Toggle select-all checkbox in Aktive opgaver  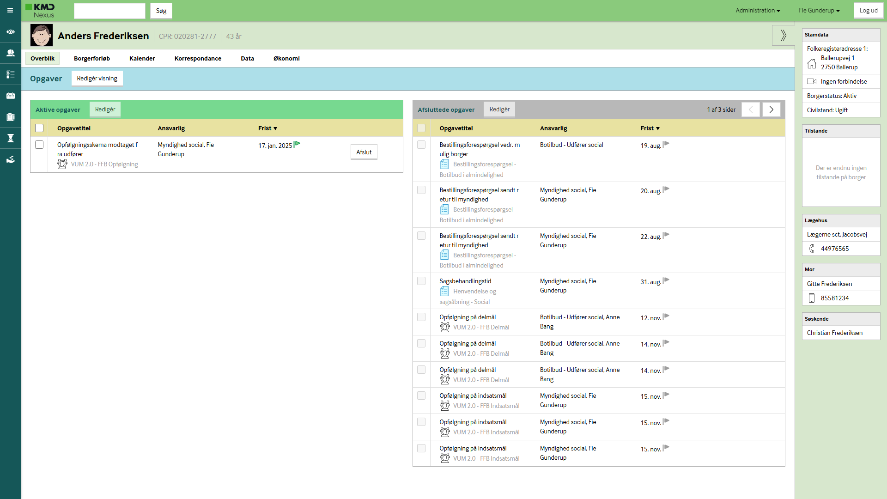(x=39, y=128)
